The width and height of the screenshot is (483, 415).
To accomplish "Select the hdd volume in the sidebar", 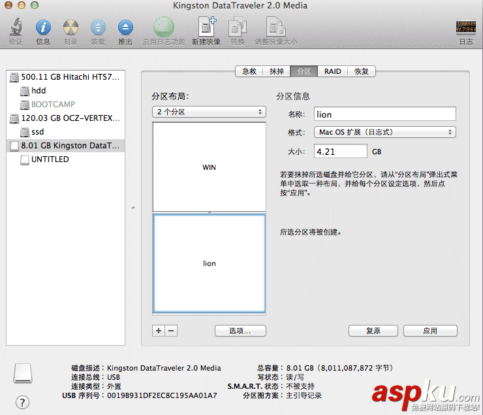I will [65, 91].
